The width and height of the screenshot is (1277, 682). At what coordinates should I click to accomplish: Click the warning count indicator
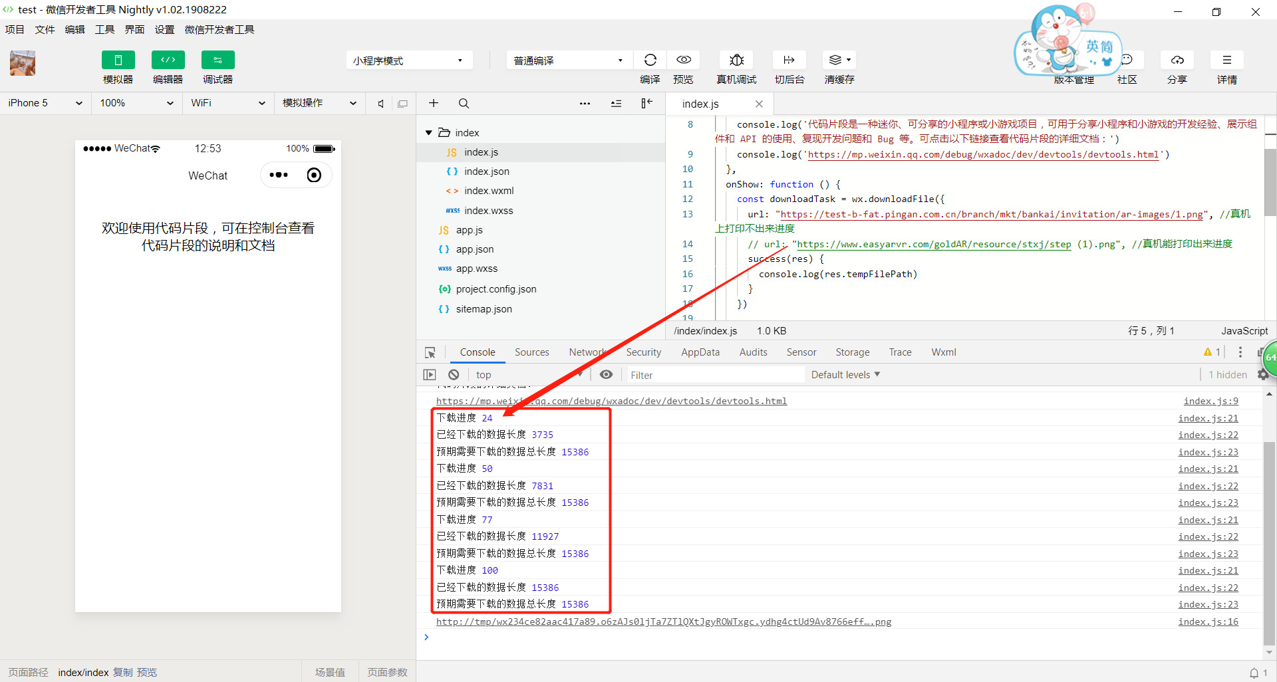click(1212, 352)
